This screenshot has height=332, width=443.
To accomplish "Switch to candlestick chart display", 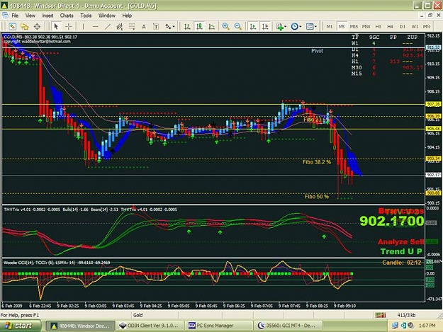I will pyautogui.click(x=199, y=26).
